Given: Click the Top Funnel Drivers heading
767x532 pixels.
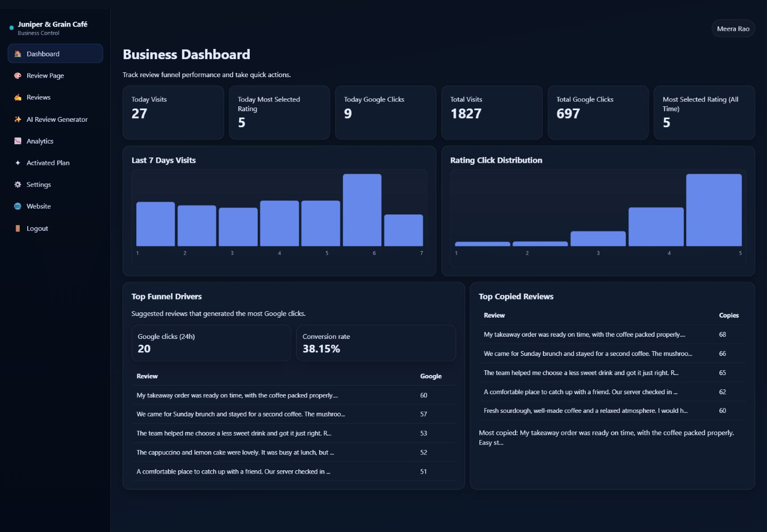Looking at the screenshot, I should pyautogui.click(x=167, y=296).
